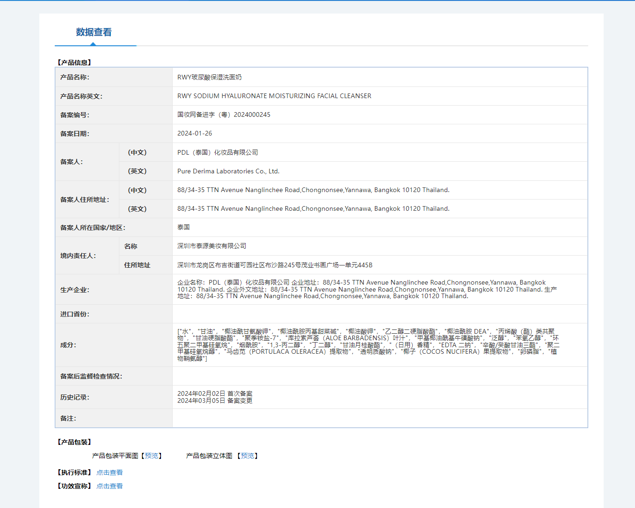Open the 产品包装平面图 预览 link

click(152, 456)
